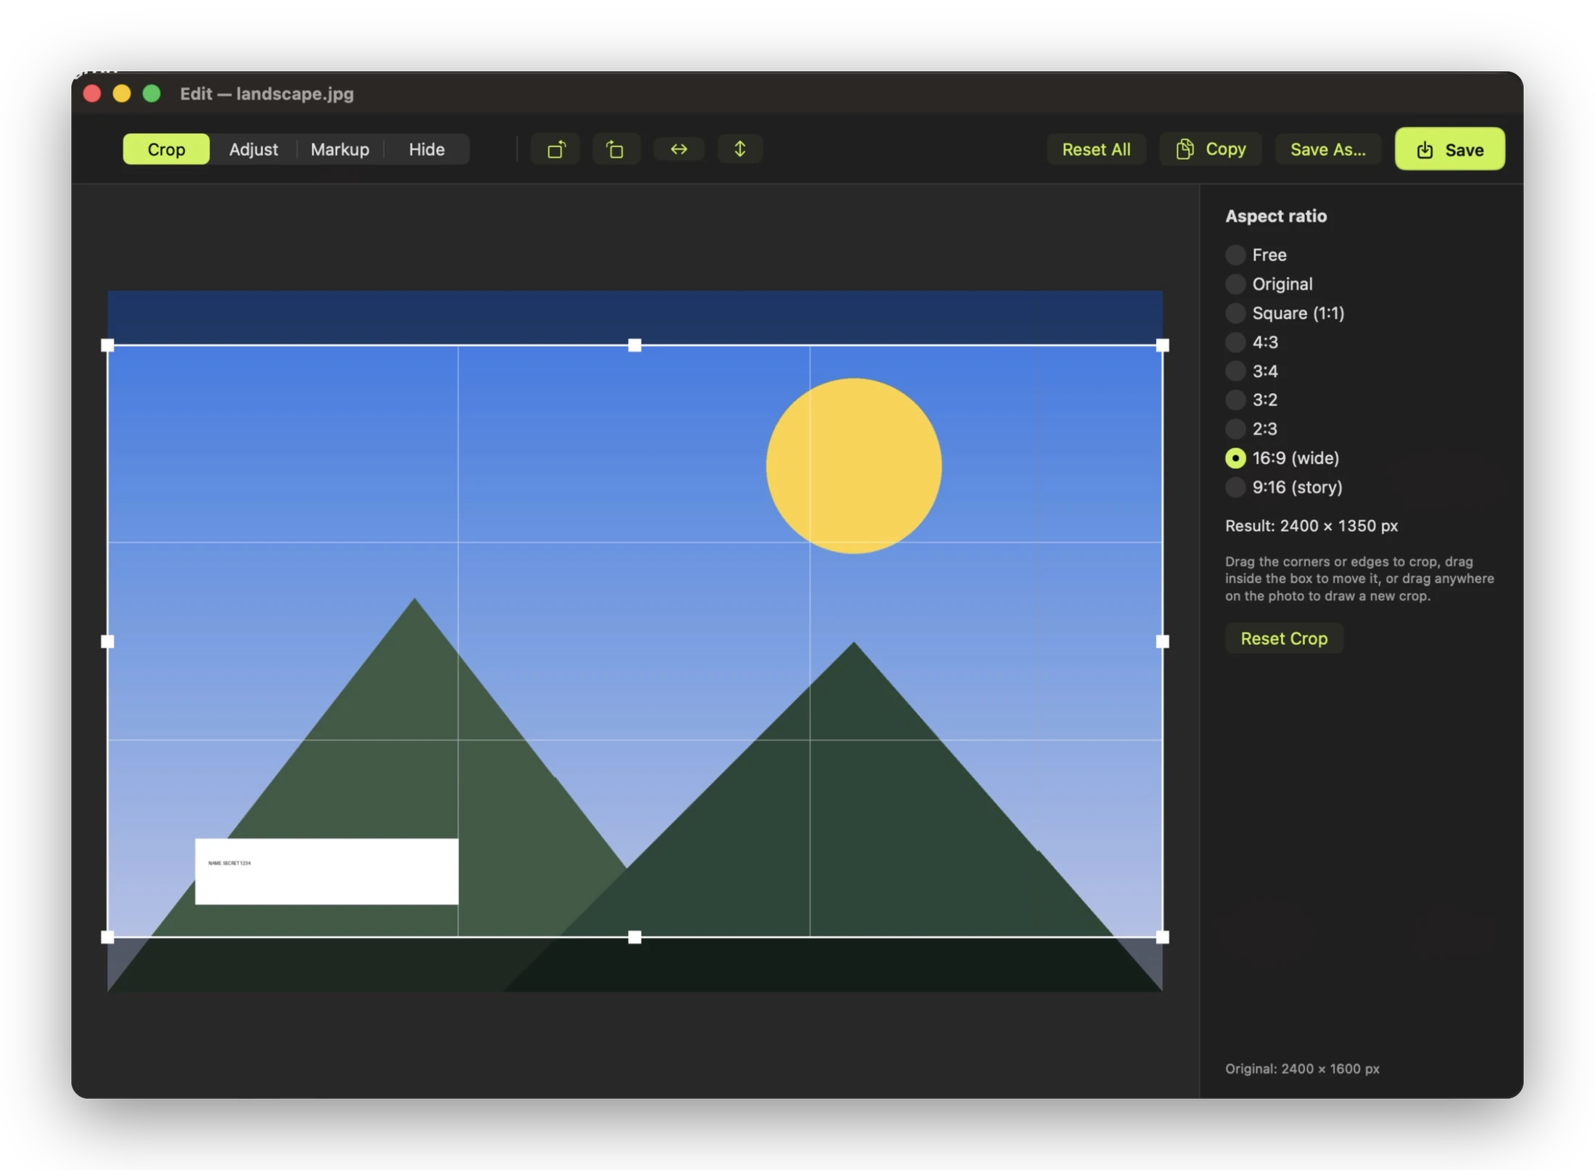Screen dimensions: 1595x1170
Task: Choose the 4:3 aspect ratio
Action: point(1252,342)
